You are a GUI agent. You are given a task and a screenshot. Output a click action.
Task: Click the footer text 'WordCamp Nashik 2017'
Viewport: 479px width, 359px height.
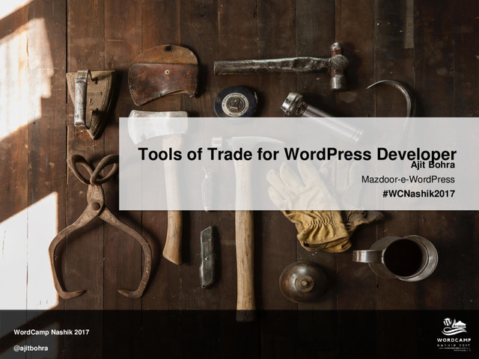coord(52,332)
